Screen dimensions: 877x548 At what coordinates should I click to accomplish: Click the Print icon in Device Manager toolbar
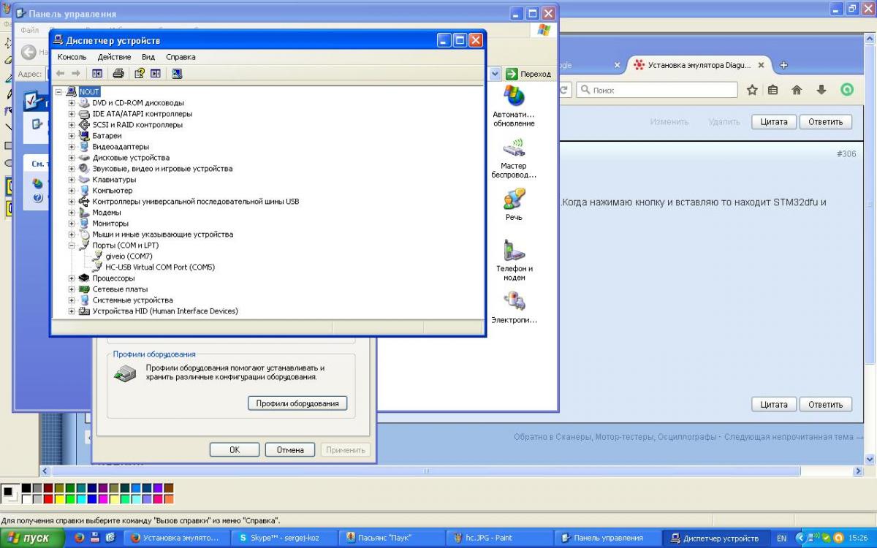pyautogui.click(x=118, y=73)
